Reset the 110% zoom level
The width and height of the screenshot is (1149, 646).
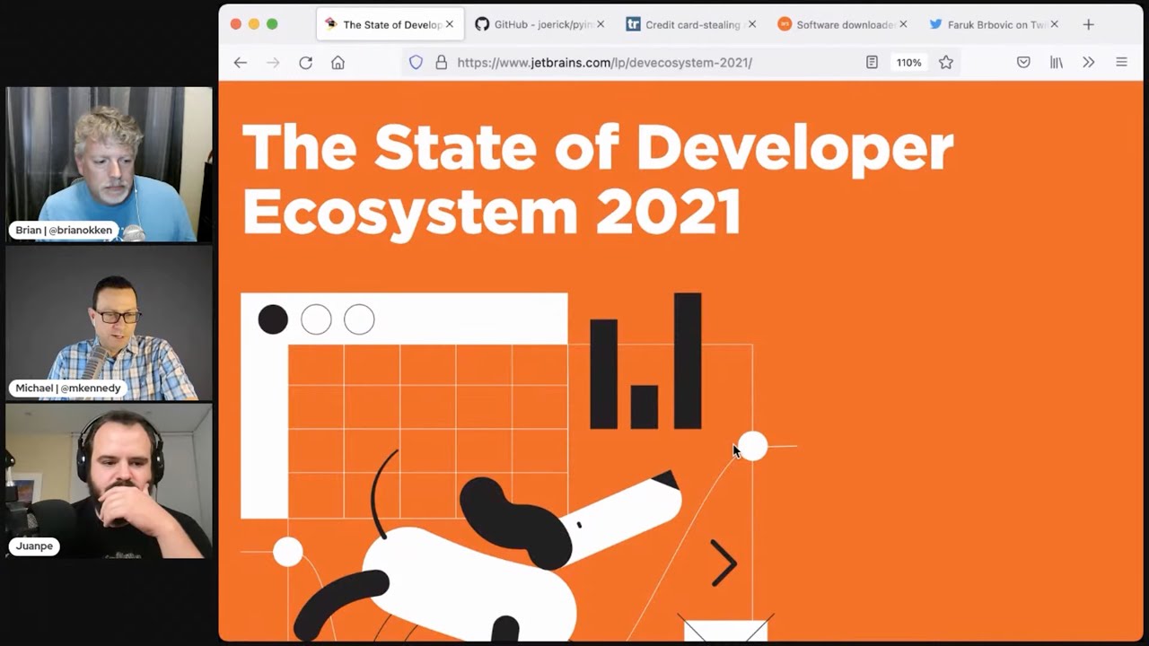pyautogui.click(x=908, y=63)
